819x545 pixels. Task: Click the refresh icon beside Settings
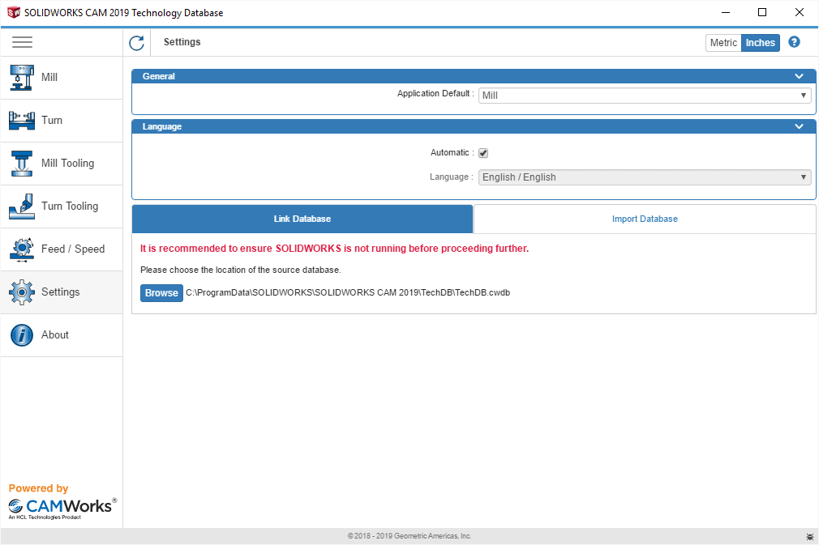coord(137,43)
